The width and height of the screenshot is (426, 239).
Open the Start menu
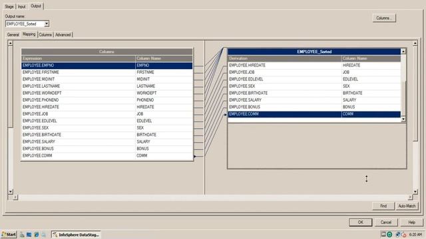[x=9, y=234]
